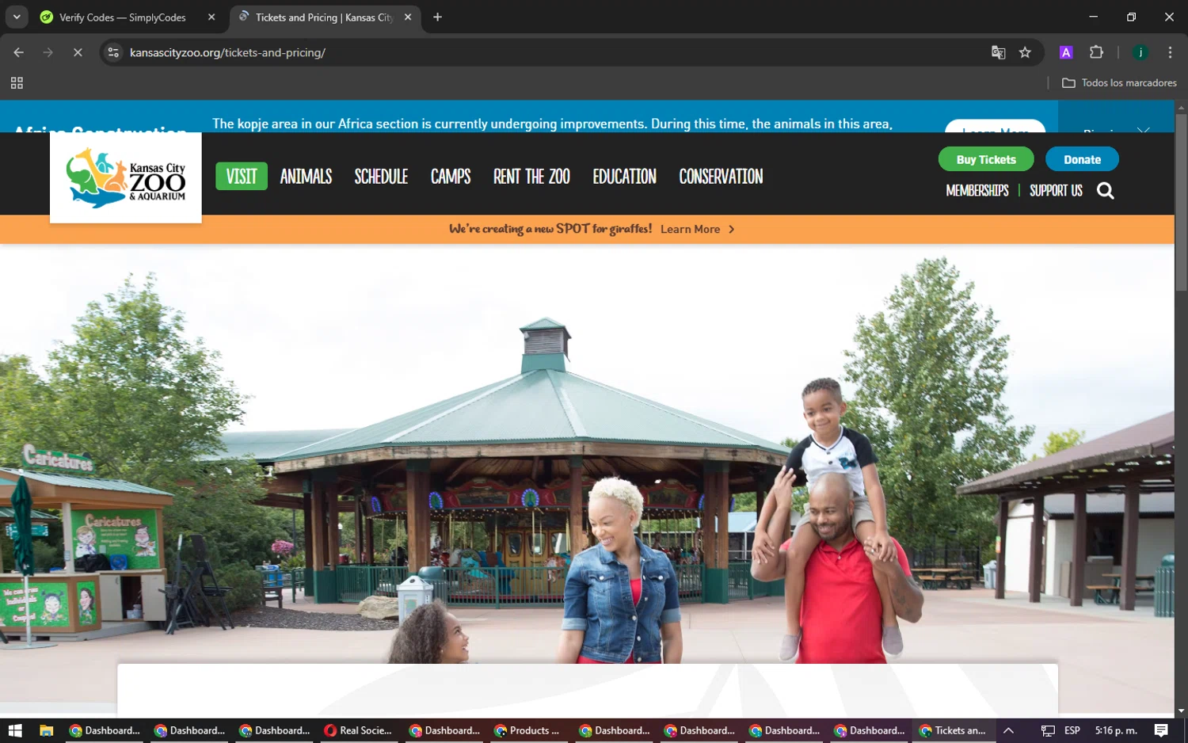The height and width of the screenshot is (743, 1188).
Task: Stop loading the page
Action: coord(78,52)
